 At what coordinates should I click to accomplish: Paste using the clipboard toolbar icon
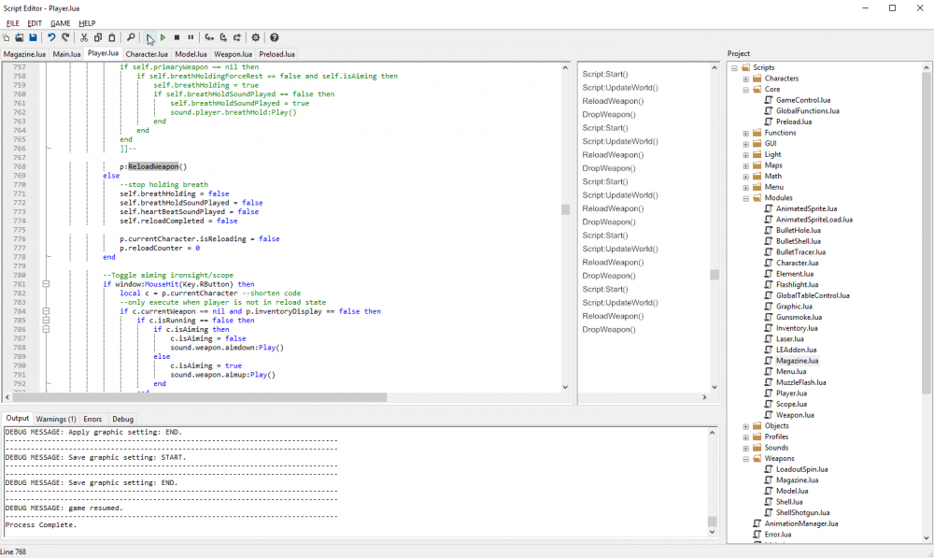112,37
